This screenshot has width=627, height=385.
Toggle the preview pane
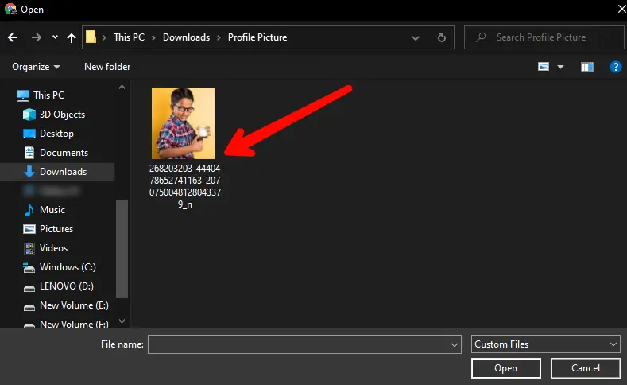[x=587, y=67]
